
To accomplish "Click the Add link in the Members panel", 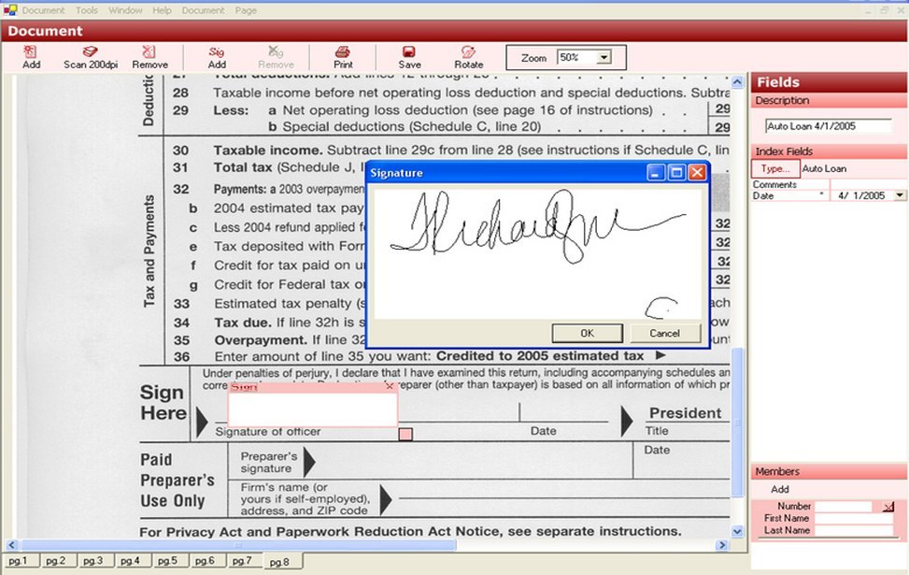I will pyautogui.click(x=780, y=489).
